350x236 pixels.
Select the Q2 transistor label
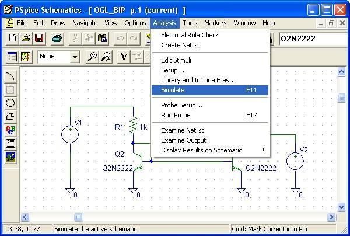(120, 154)
